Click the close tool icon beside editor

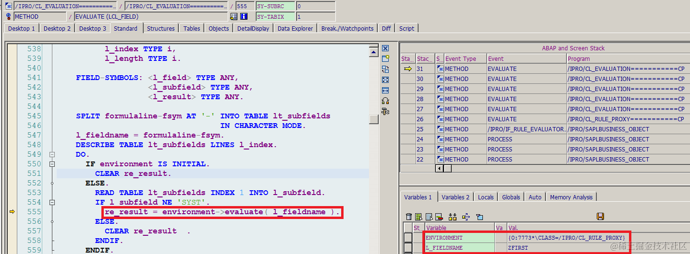385,48
